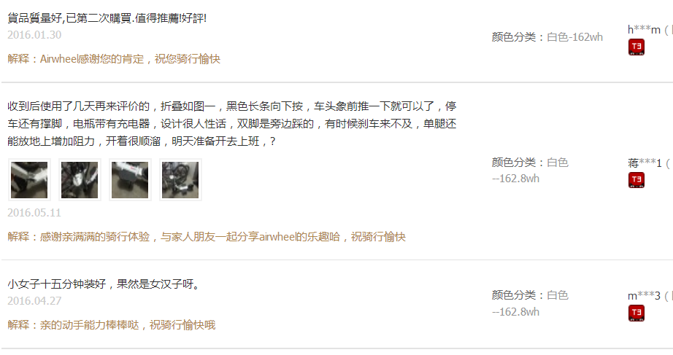673x355 pixels.
Task: Click review date 2016.04.27
Action: pyautogui.click(x=34, y=301)
